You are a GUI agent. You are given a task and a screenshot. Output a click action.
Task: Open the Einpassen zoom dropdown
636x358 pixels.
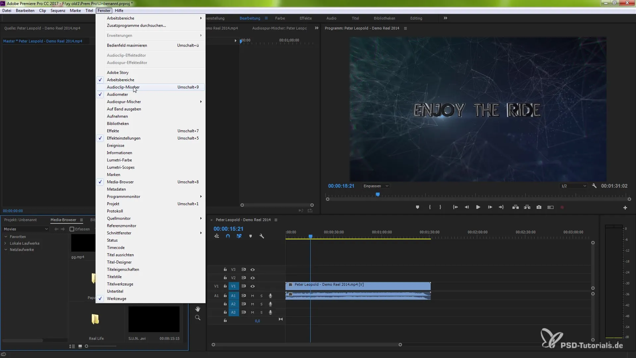(376, 186)
